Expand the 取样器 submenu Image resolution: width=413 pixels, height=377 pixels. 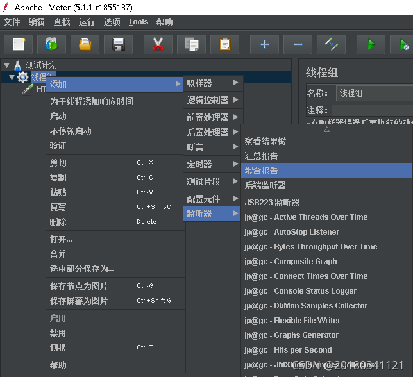coord(213,83)
